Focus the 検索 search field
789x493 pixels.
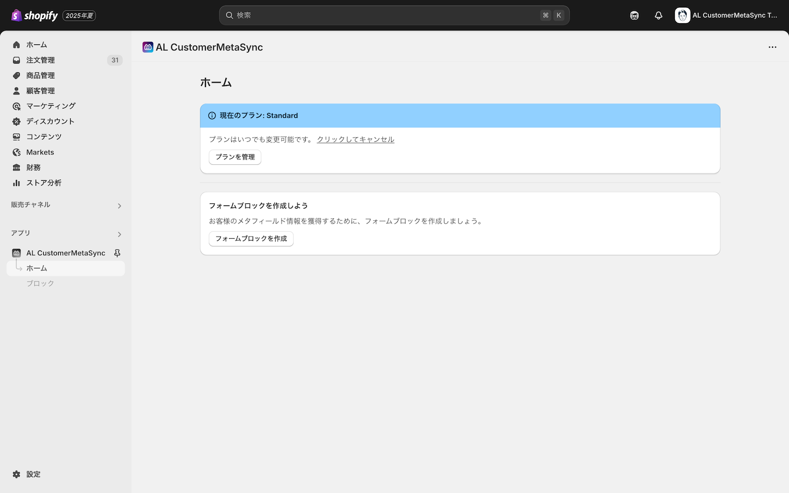[394, 15]
